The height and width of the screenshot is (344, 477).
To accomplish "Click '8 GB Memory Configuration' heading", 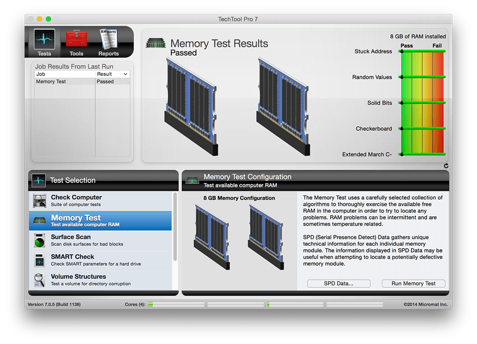I will point(239,198).
